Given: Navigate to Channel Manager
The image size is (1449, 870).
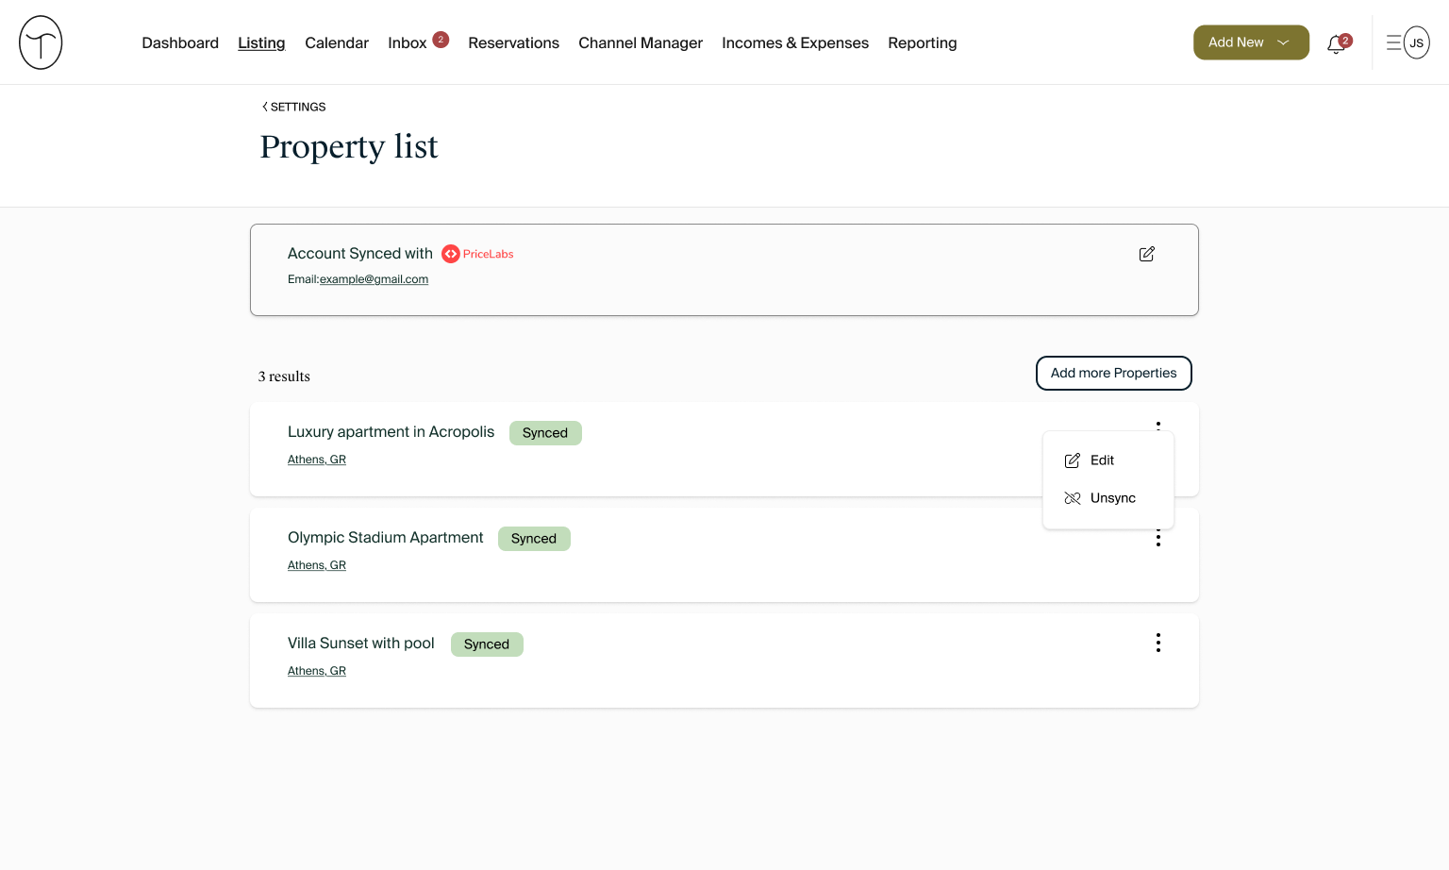Looking at the screenshot, I should point(640,43).
